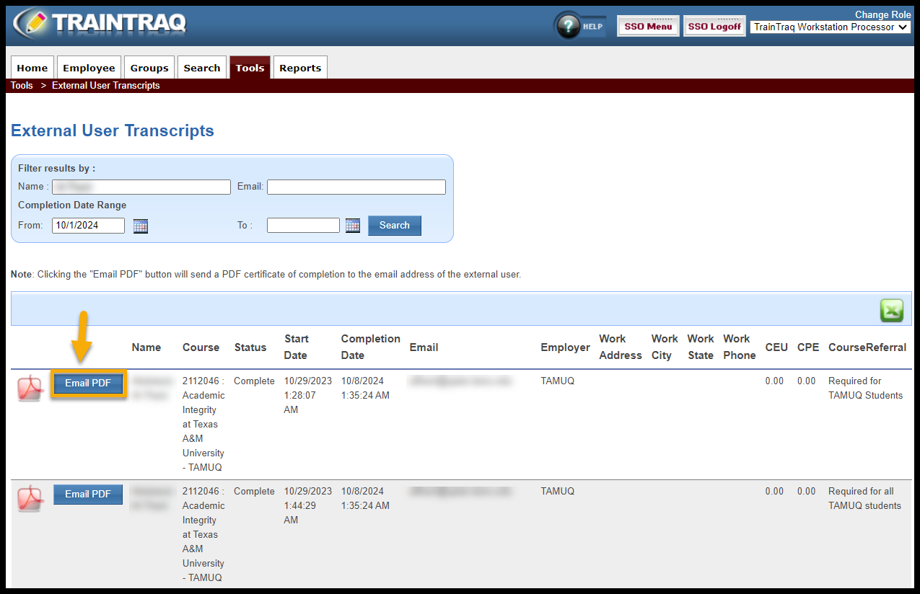The width and height of the screenshot is (920, 594).
Task: Open the From date calendar picker
Action: click(x=141, y=226)
